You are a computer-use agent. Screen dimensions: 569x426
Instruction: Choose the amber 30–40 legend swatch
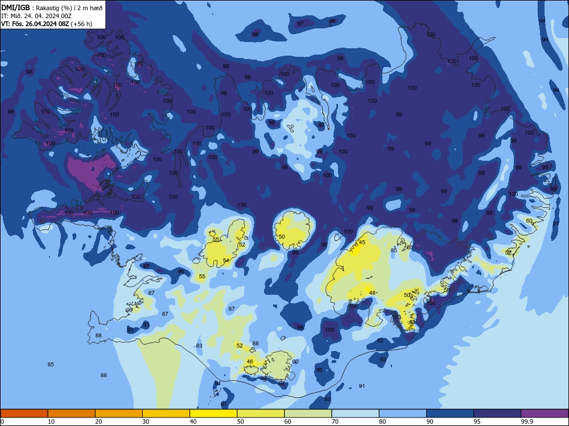pos(166,414)
